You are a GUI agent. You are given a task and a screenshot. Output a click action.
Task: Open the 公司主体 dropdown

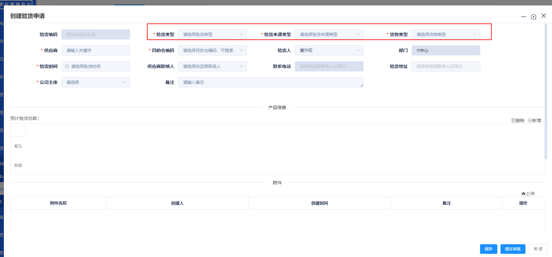(x=124, y=82)
